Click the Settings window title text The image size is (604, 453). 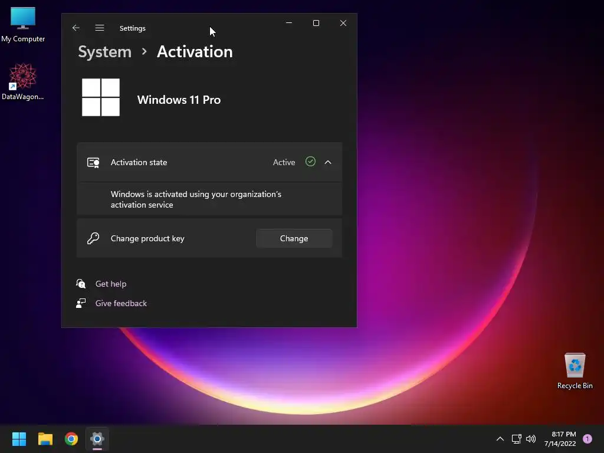(x=133, y=28)
